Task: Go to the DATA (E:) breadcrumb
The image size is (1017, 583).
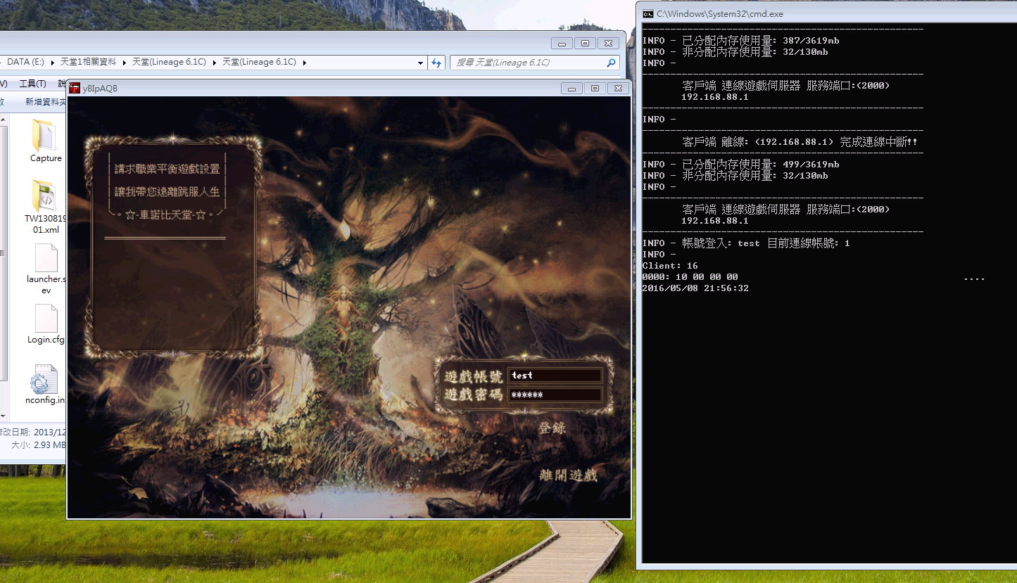Action: [x=25, y=62]
